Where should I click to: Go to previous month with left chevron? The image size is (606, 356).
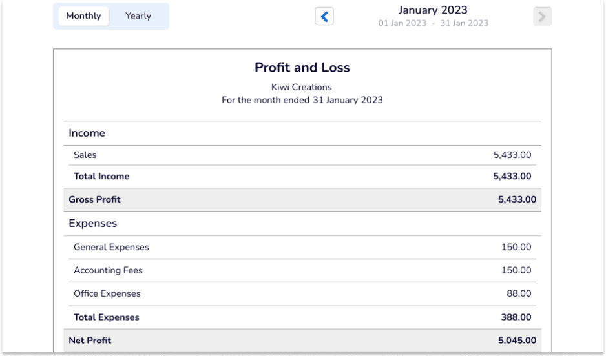pyautogui.click(x=324, y=17)
